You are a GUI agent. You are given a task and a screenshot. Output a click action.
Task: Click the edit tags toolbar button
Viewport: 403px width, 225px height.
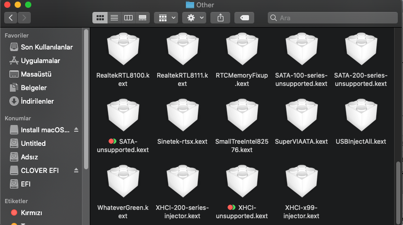[x=244, y=18]
